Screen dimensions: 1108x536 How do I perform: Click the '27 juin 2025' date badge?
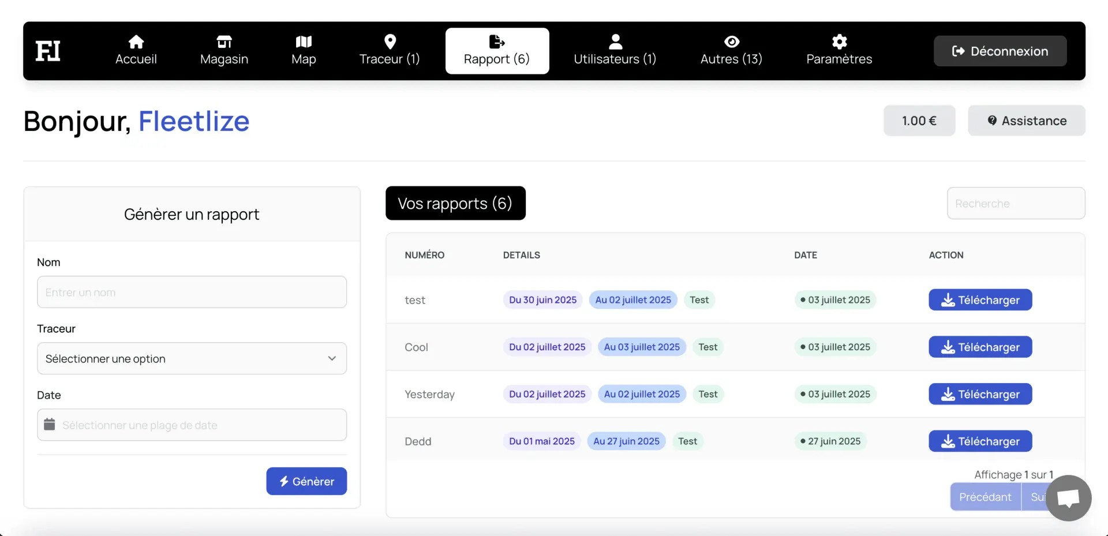click(830, 441)
